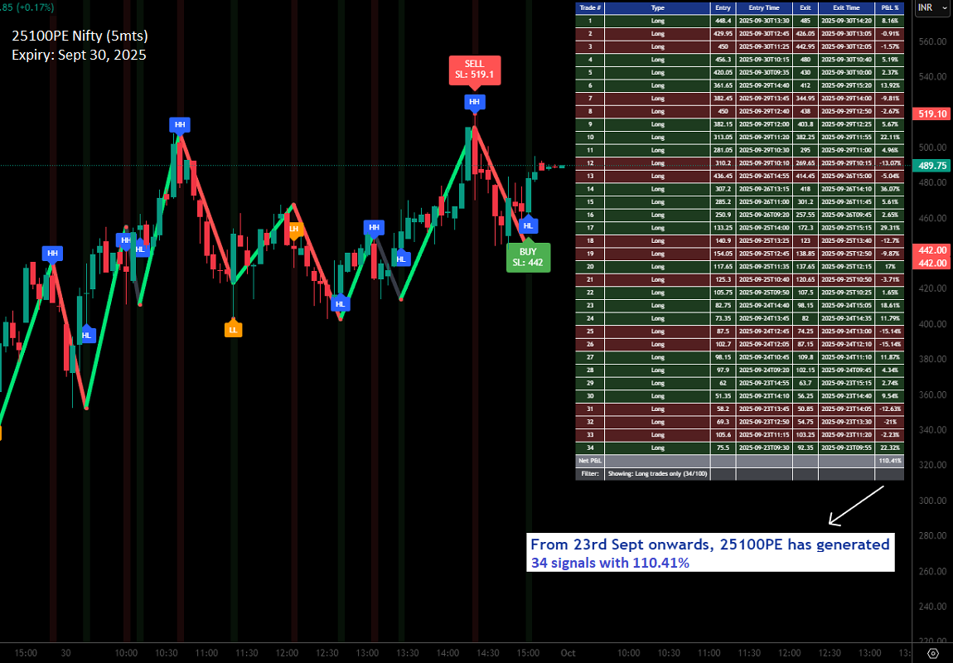Click the HL marker above the BUY label
This screenshot has width=953, height=663.
click(528, 225)
